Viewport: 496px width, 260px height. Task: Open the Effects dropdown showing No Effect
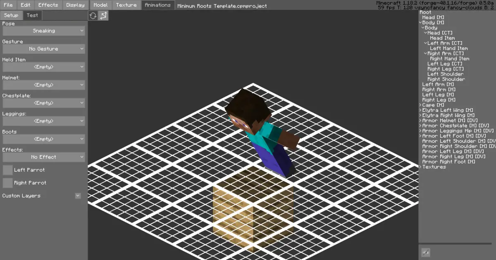click(44, 157)
